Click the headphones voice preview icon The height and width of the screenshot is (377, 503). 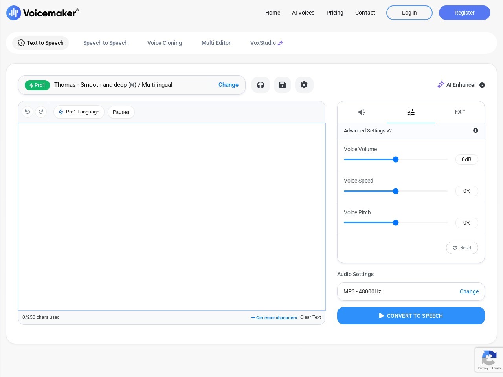pyautogui.click(x=261, y=85)
